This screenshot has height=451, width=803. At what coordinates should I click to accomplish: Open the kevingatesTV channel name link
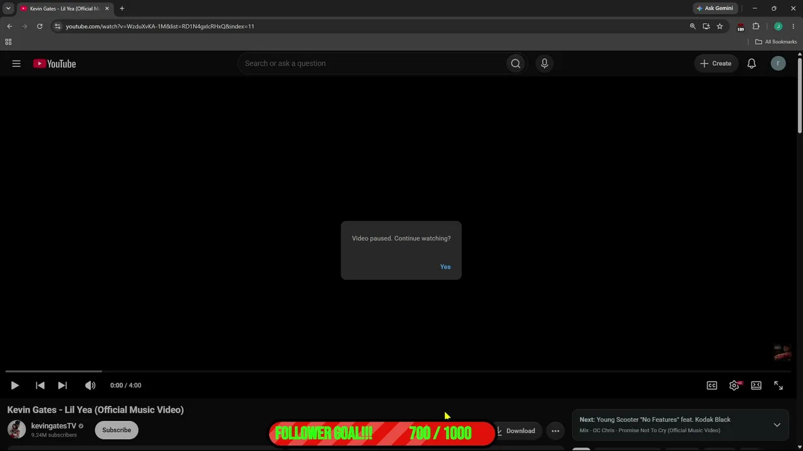[x=54, y=426]
